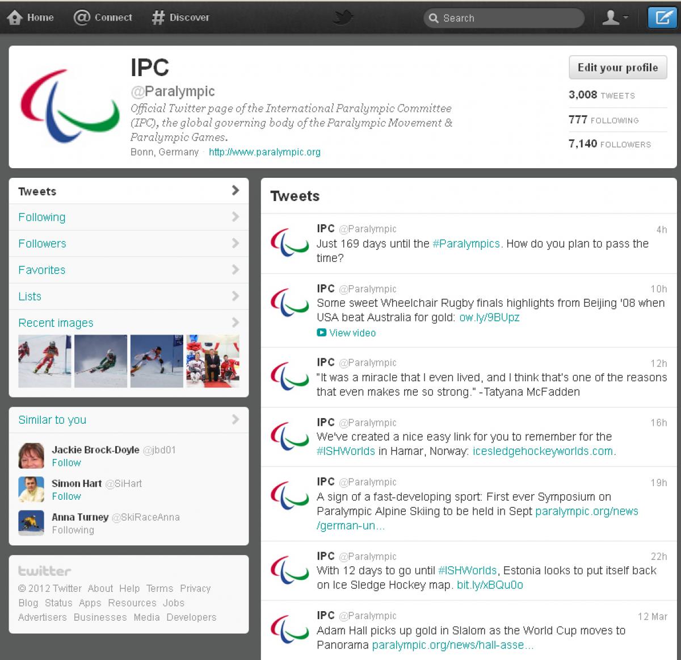Open the paralympic.org website link
Image resolution: width=681 pixels, height=660 pixels.
click(264, 152)
